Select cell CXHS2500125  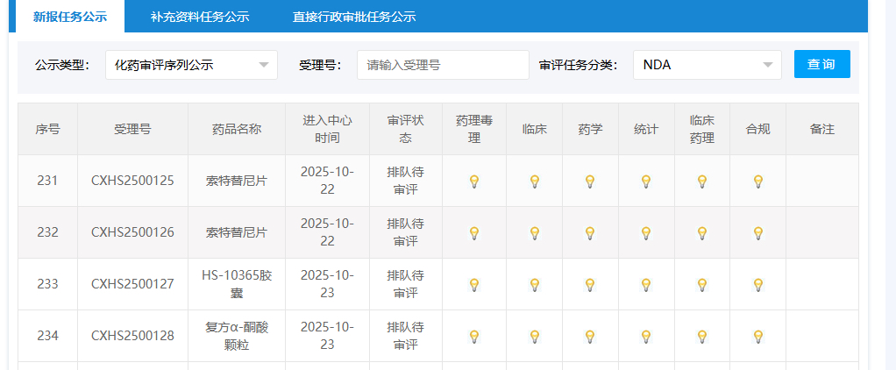(x=132, y=181)
